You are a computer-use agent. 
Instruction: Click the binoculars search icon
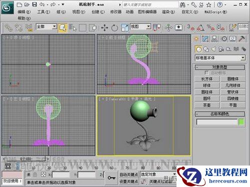(182, 5)
